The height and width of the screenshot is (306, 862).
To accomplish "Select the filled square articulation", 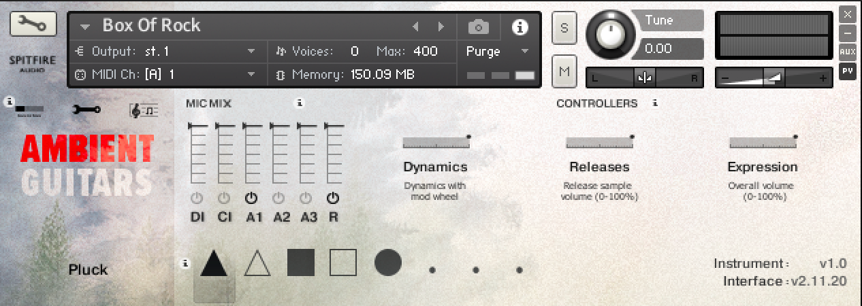I will pyautogui.click(x=300, y=262).
